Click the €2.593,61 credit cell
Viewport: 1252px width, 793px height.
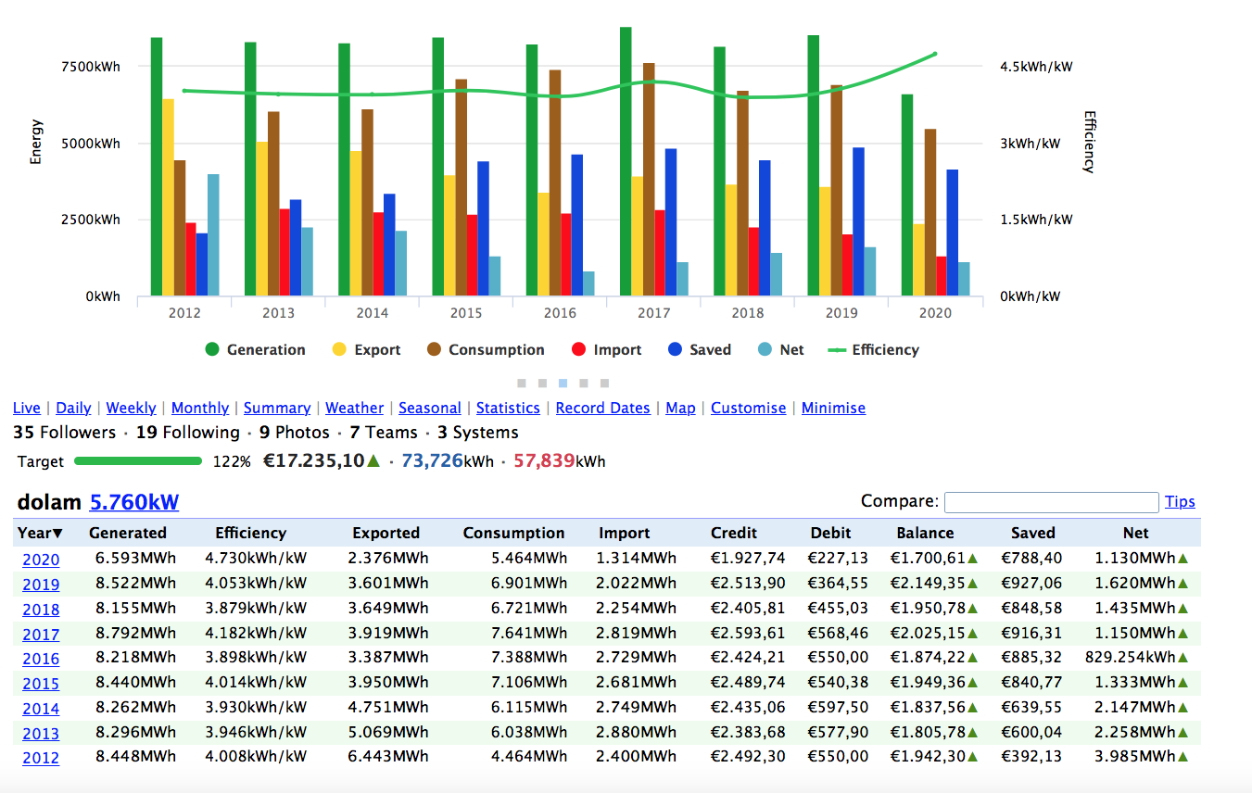[748, 633]
